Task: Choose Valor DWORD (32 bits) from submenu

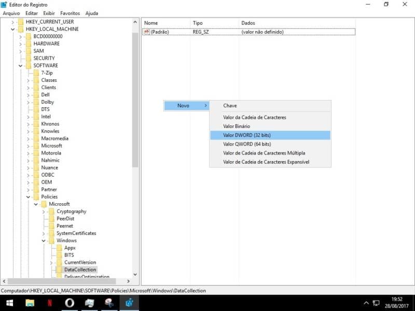Action: pos(270,135)
